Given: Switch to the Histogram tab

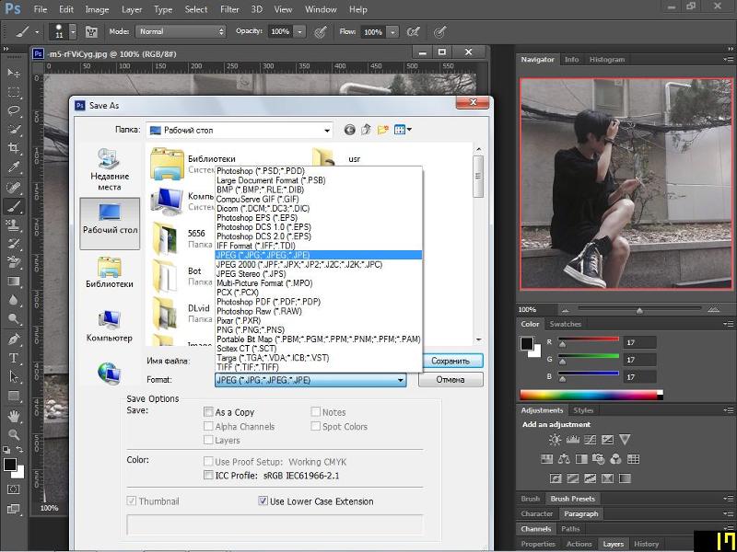Looking at the screenshot, I should (x=607, y=60).
